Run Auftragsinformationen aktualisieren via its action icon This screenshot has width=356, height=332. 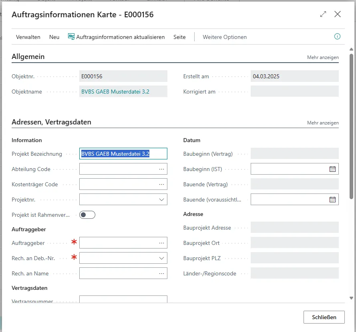(70, 37)
